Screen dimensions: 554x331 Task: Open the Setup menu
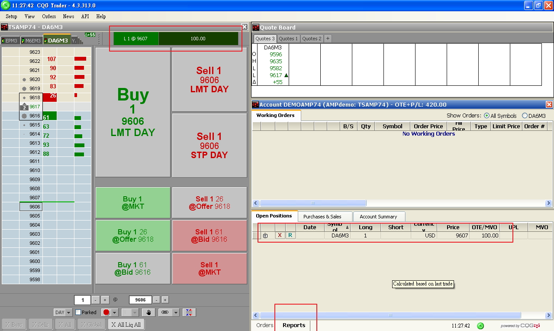point(11,16)
